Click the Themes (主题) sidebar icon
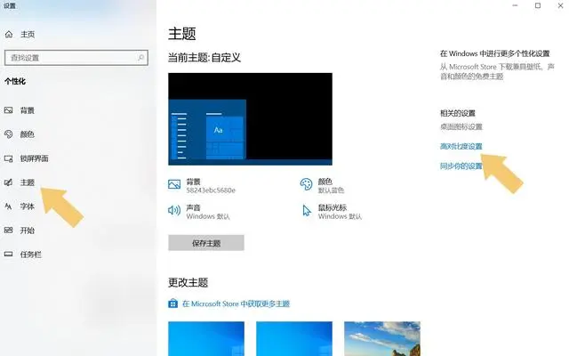 (9, 182)
